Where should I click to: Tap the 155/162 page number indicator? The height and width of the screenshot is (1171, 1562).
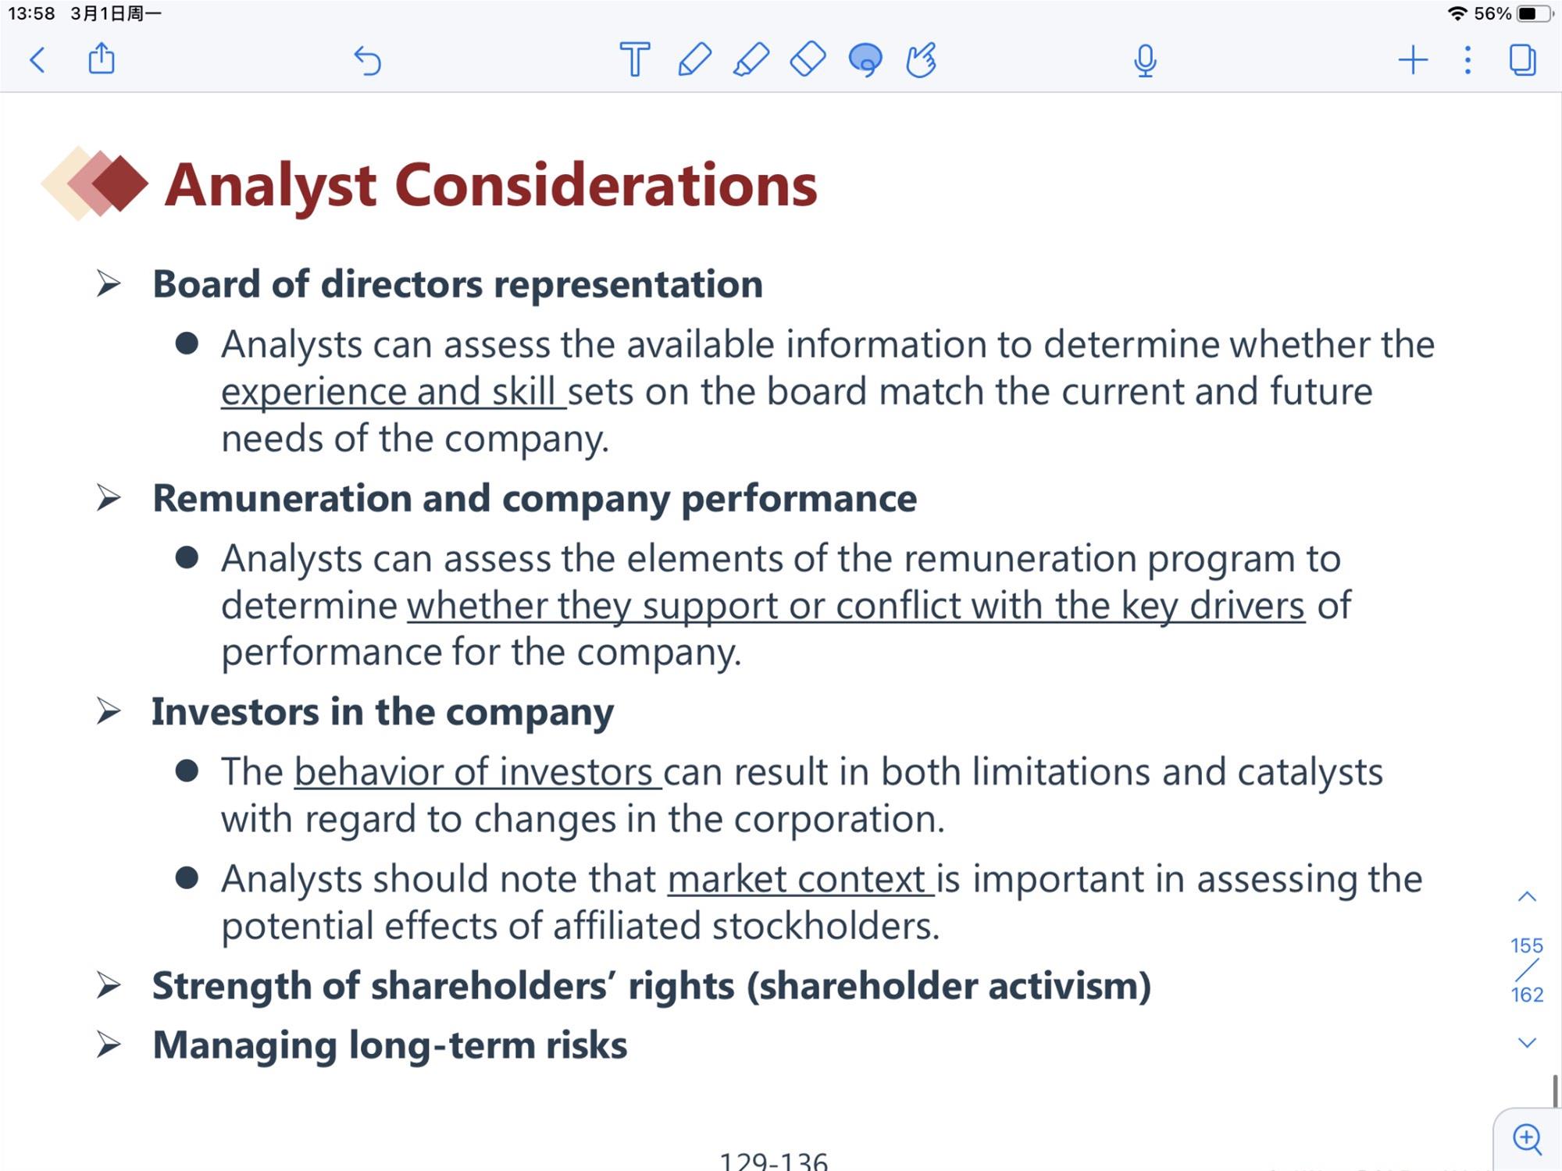[1527, 970]
